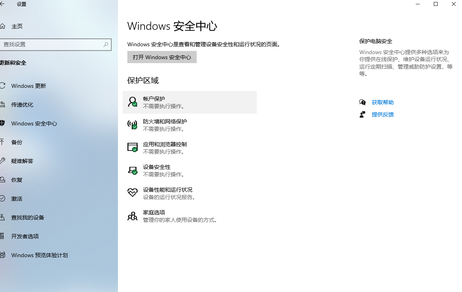Click the Activation checkmark circle icon
Screen dimensions: 462x292
pyautogui.click(x=2, y=198)
